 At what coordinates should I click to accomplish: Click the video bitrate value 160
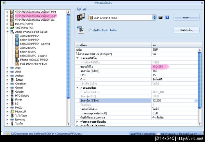click(x=155, y=71)
